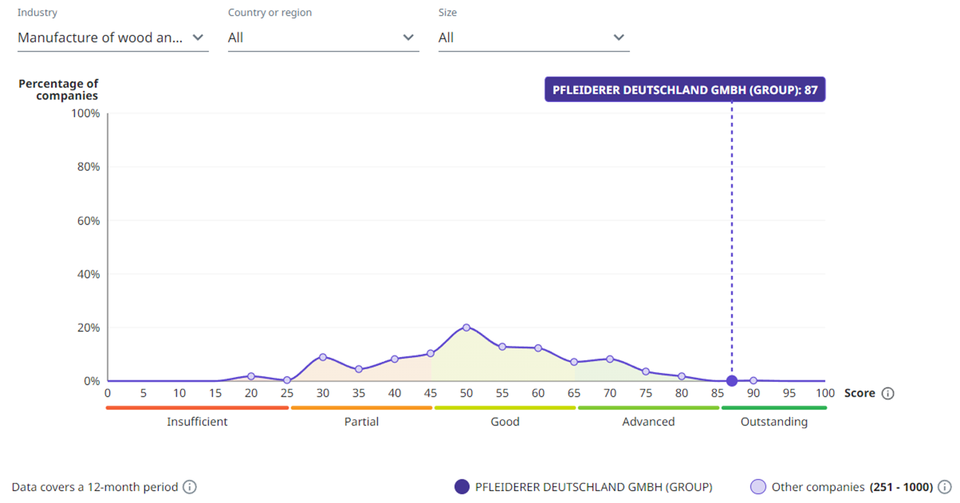Click the Partial rating label
960x503 pixels.
[361, 422]
